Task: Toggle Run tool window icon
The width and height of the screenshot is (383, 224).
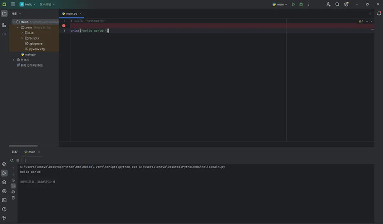Action: pyautogui.click(x=4, y=173)
